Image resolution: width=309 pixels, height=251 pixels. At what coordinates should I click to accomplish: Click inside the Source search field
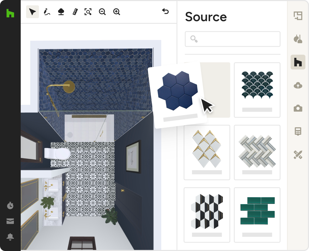(x=233, y=39)
